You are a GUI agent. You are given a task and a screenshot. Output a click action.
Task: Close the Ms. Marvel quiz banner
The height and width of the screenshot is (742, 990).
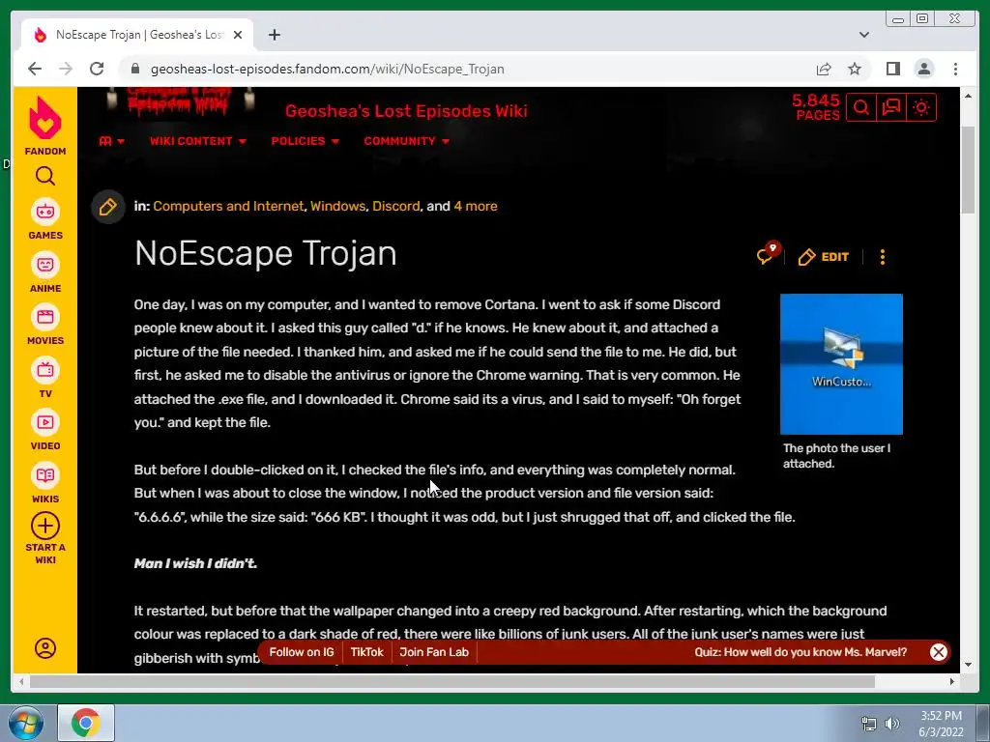click(938, 652)
